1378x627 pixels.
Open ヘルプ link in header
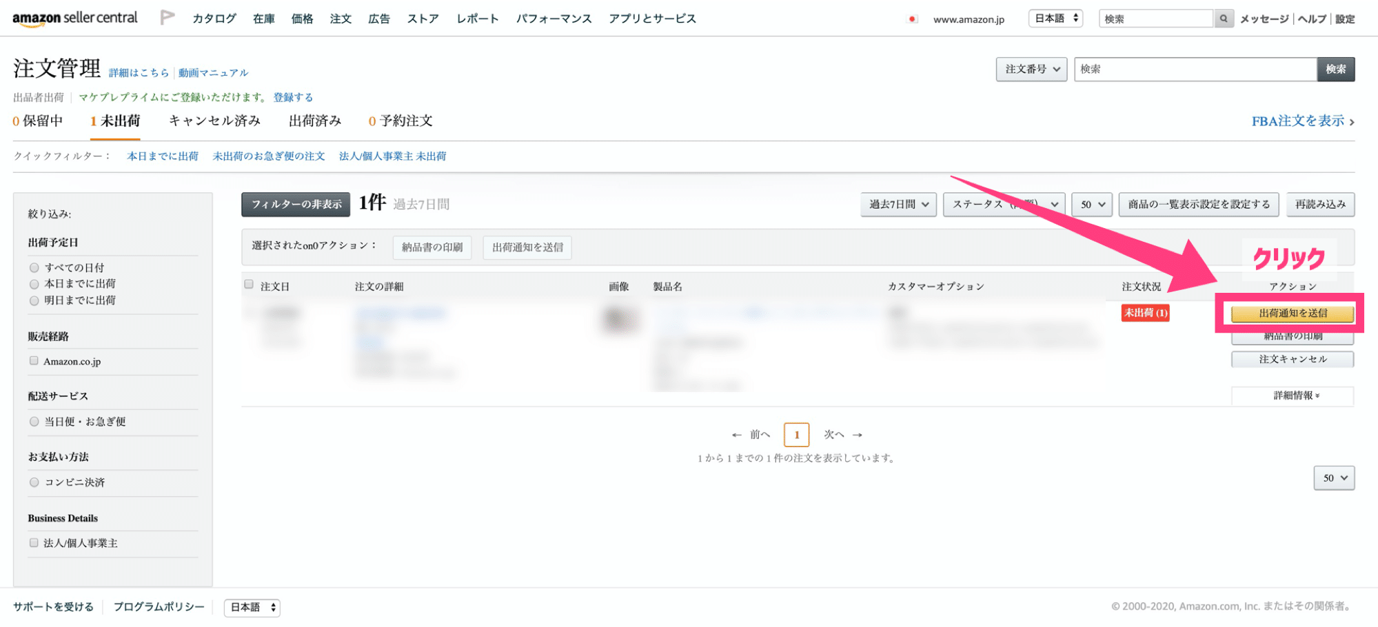(1313, 19)
